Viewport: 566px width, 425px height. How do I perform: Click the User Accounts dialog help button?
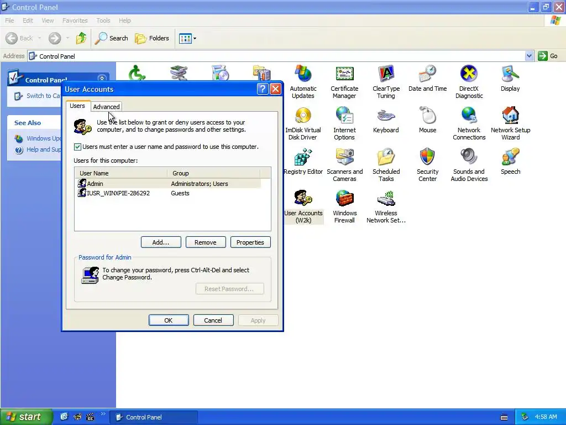(263, 89)
